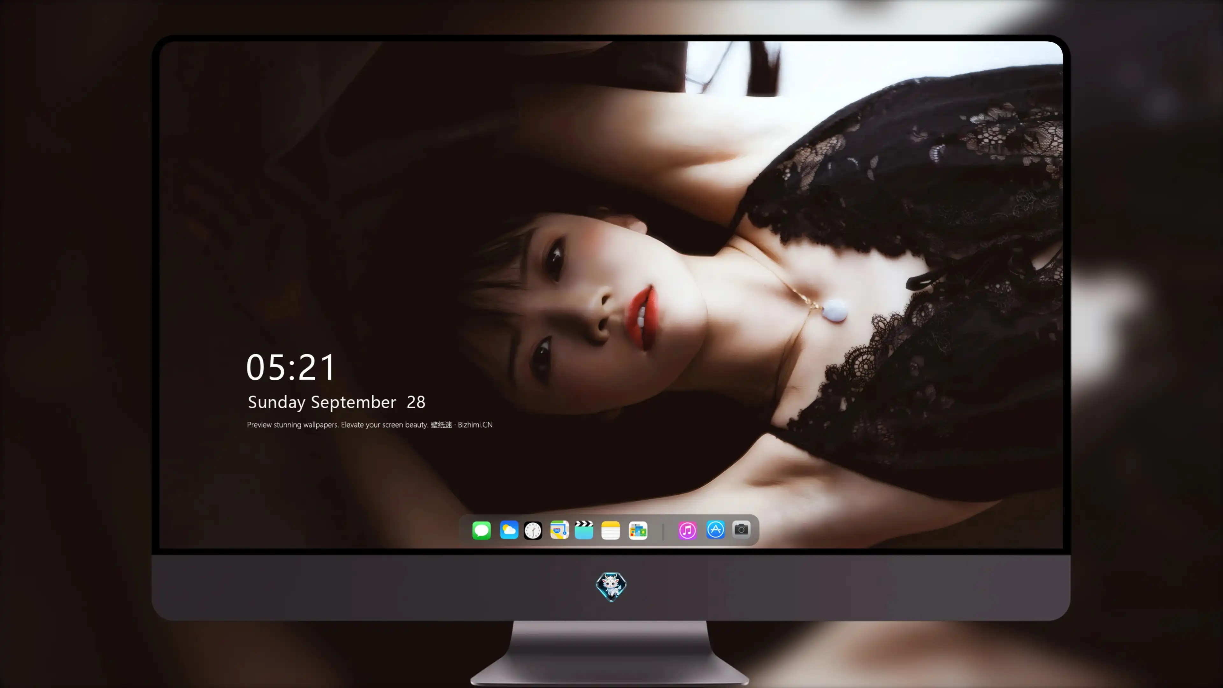This screenshot has width=1223, height=688.
Task: Open the Game Center collage app icon
Action: coord(638,530)
